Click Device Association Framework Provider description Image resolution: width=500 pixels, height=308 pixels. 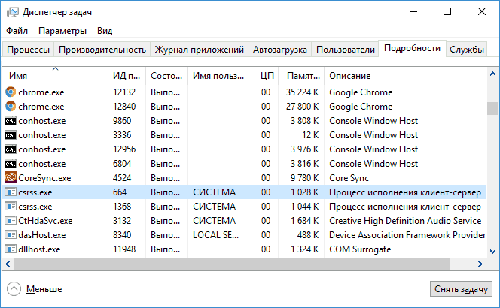click(407, 235)
